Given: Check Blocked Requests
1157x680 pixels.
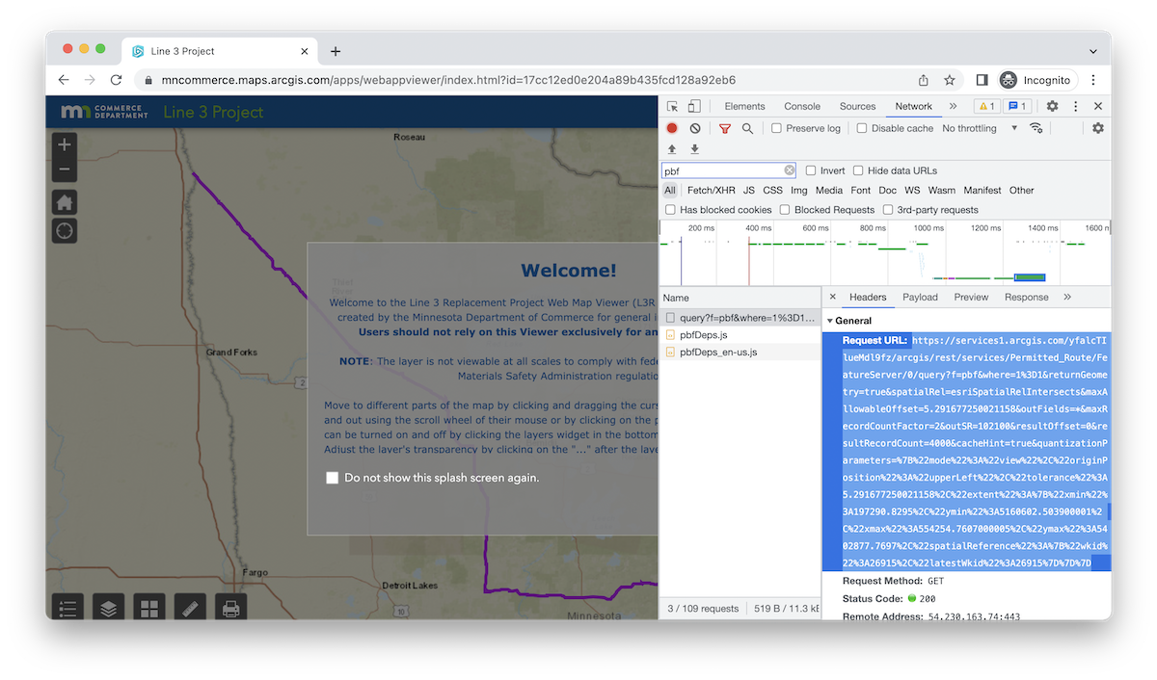Looking at the screenshot, I should (785, 210).
